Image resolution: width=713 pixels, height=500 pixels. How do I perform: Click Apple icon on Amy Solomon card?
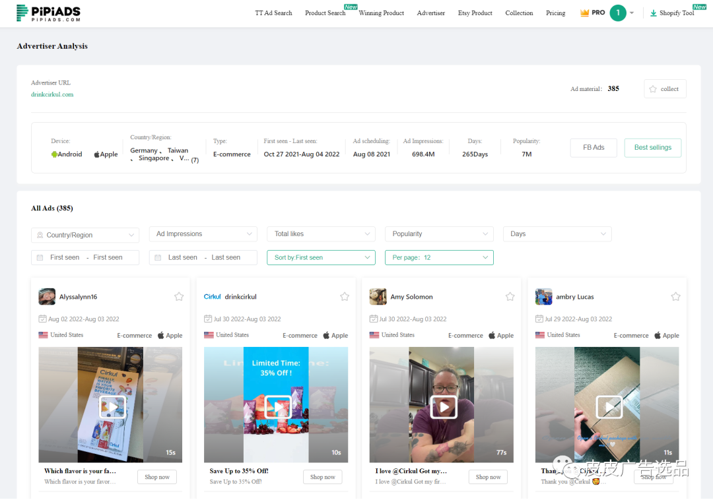[x=492, y=335]
